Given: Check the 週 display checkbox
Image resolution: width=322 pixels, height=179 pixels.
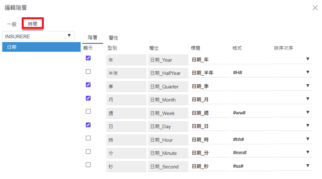Looking at the screenshot, I should pos(88,111).
